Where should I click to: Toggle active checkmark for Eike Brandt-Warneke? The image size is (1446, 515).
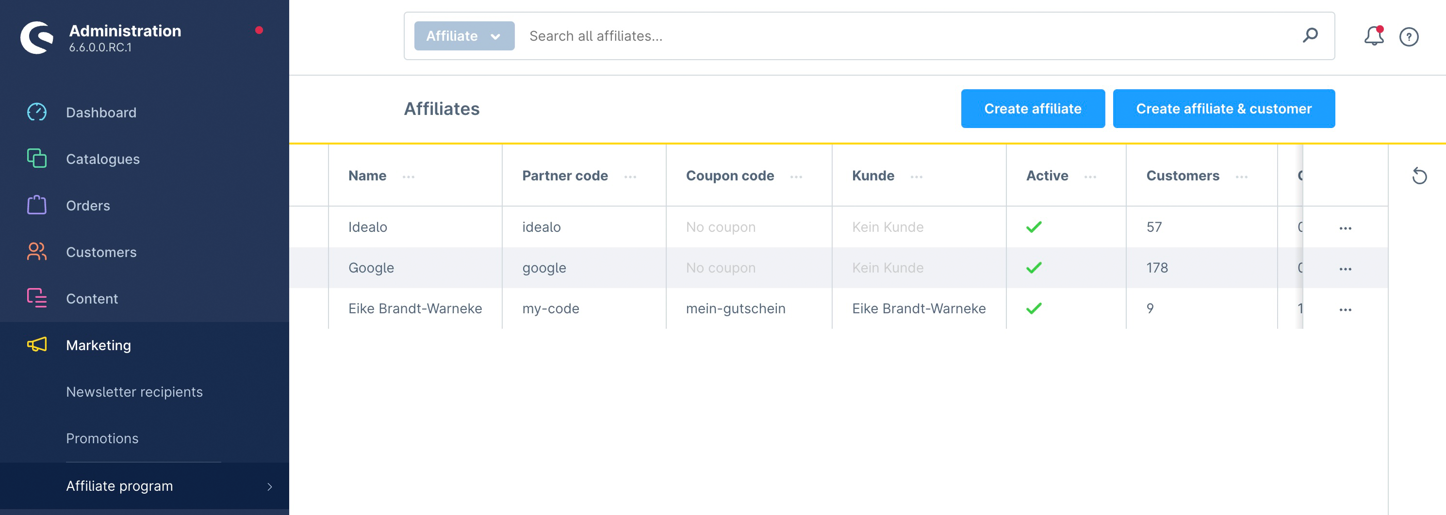pyautogui.click(x=1034, y=308)
